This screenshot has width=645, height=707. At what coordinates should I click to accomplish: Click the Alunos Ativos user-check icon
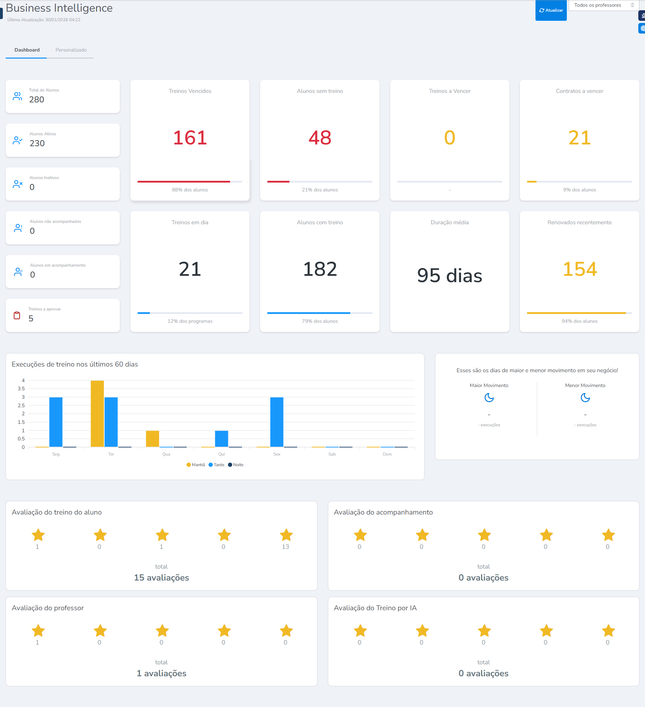(17, 140)
